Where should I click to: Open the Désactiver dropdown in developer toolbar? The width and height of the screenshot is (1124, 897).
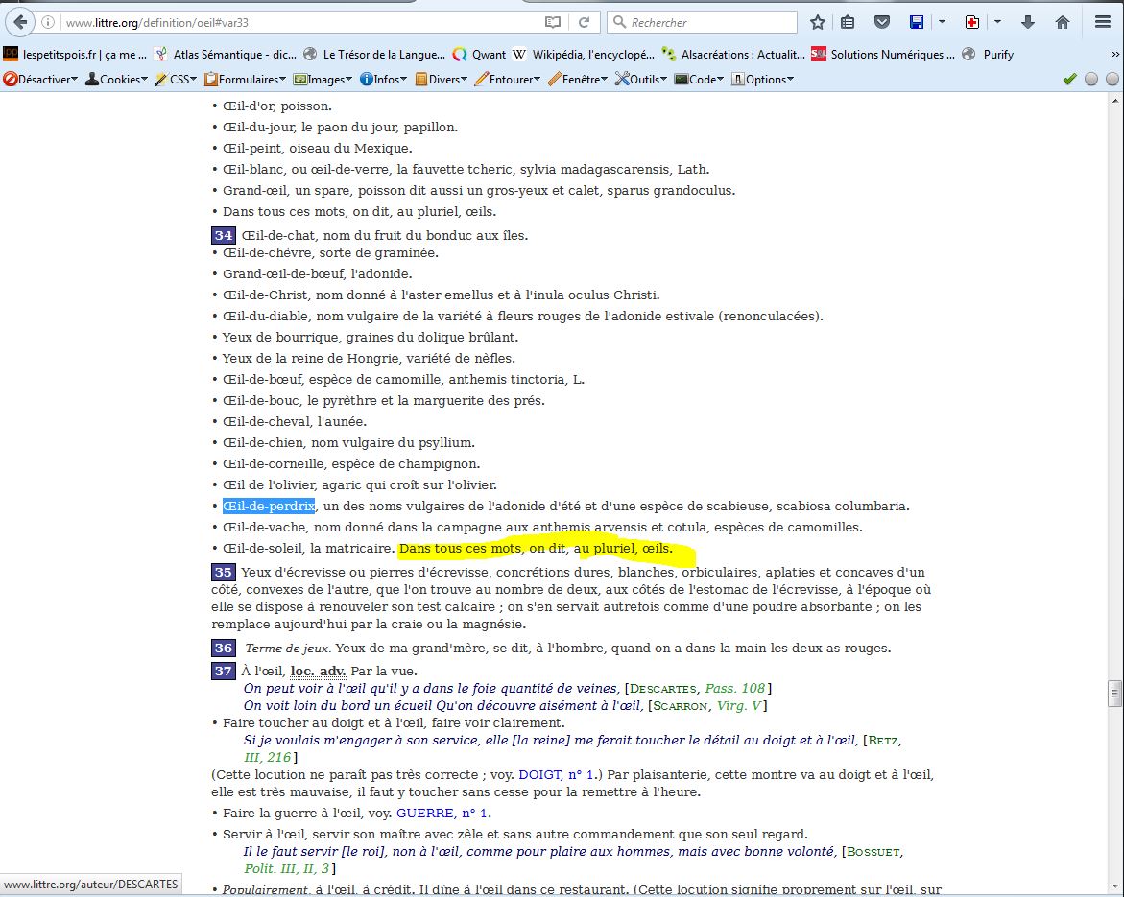point(41,80)
